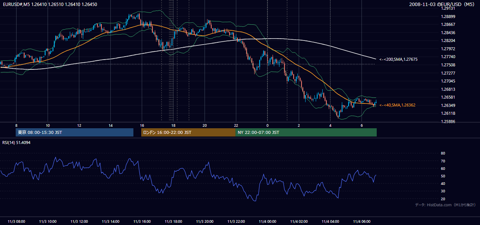Click RSI scale value 60

[x=443, y=168]
